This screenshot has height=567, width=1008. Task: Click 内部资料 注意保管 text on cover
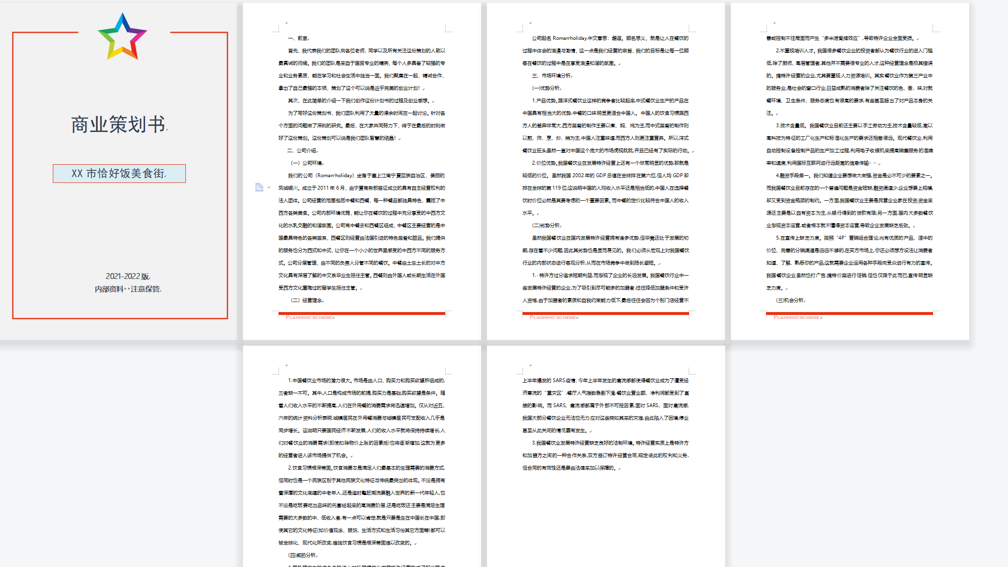127,289
